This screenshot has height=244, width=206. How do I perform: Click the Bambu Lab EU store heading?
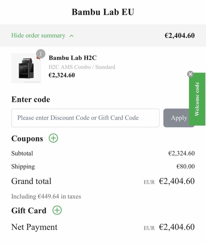coord(103,12)
